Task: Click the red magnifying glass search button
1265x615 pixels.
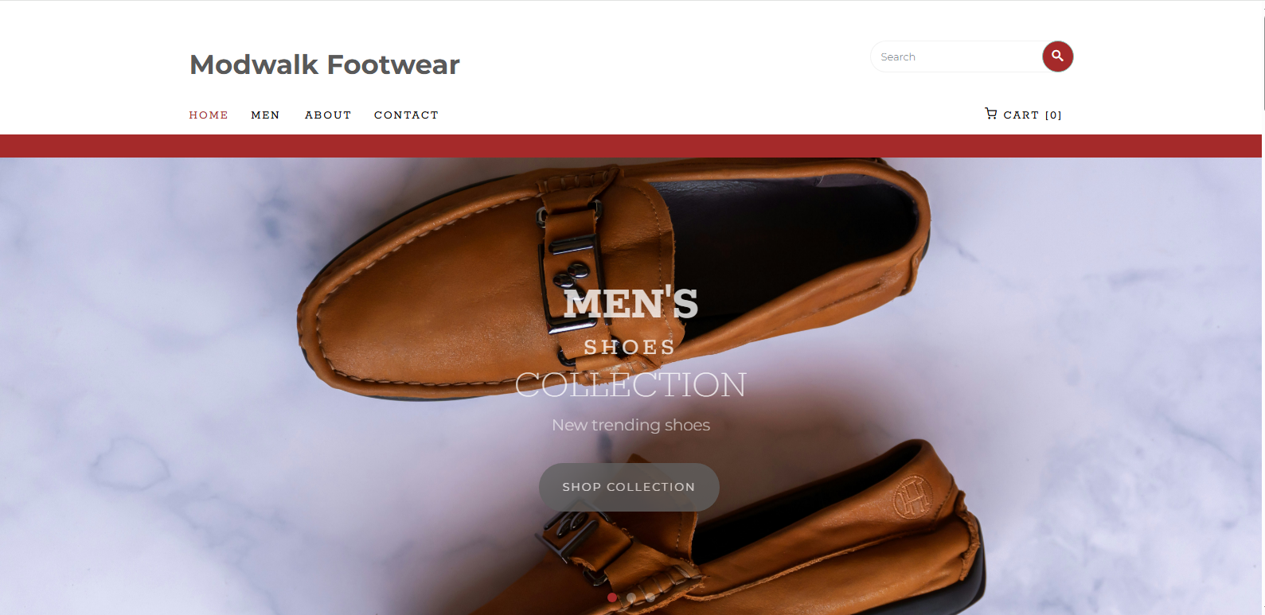Action: (x=1057, y=56)
